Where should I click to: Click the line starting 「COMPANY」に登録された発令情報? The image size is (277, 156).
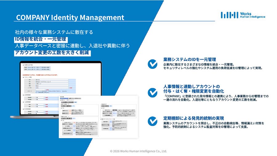[x=216, y=96]
